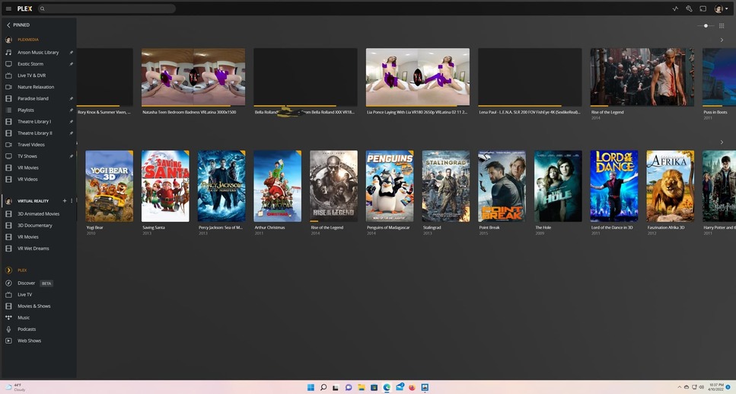Click the Plex logo to go home
The image size is (736, 394).
coord(24,8)
